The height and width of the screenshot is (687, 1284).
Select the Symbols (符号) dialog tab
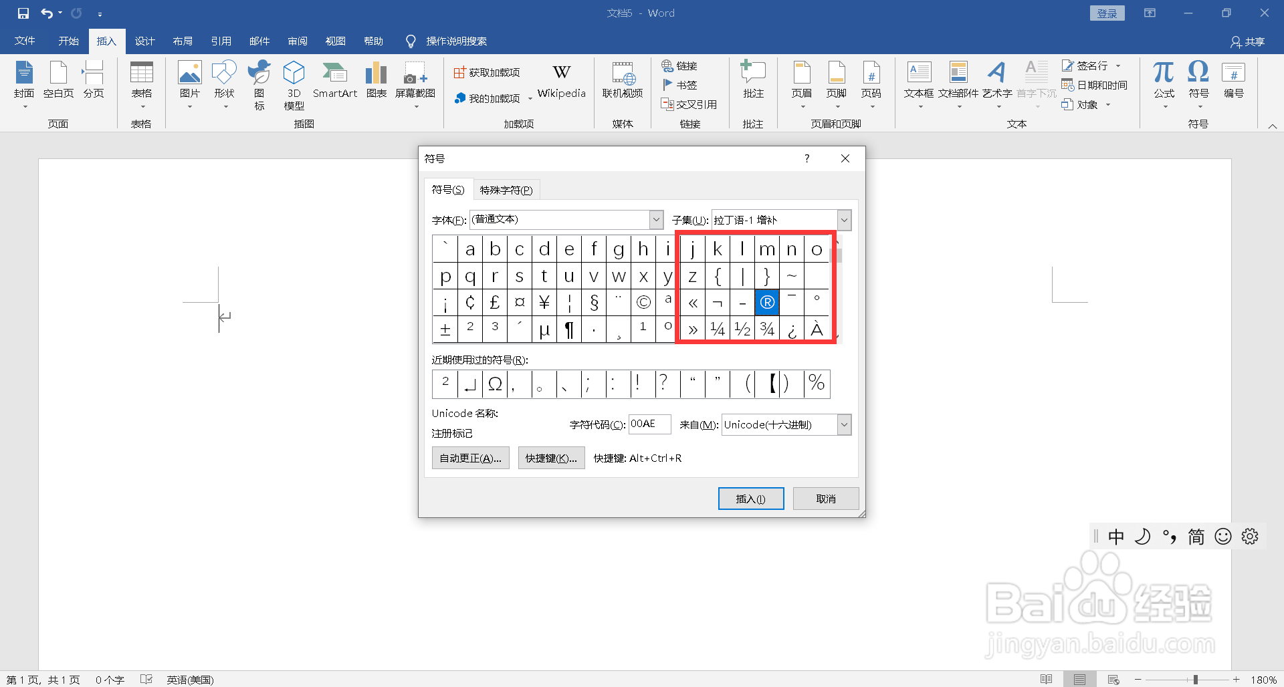point(448,190)
